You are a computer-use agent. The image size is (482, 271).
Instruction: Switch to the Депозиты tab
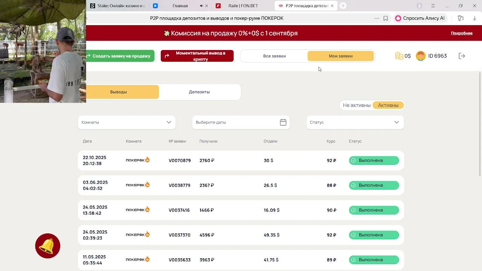pos(199,92)
